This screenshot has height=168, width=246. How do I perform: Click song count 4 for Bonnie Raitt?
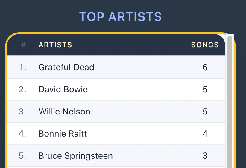[x=205, y=134]
